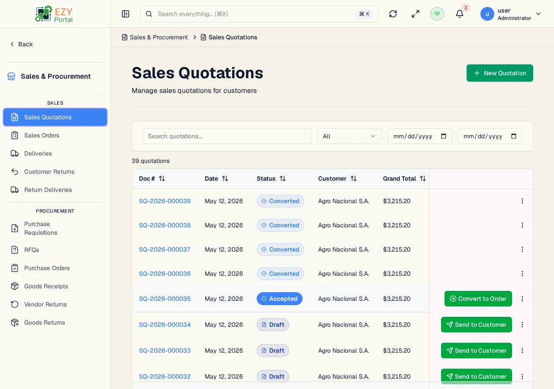Click the Search quotations input
The width and height of the screenshot is (554, 389).
point(227,136)
